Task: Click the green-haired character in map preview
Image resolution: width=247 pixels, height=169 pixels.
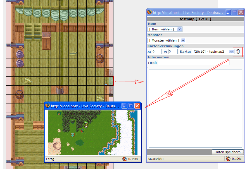Action: 86,124
